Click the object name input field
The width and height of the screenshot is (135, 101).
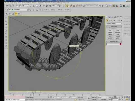click(113, 44)
